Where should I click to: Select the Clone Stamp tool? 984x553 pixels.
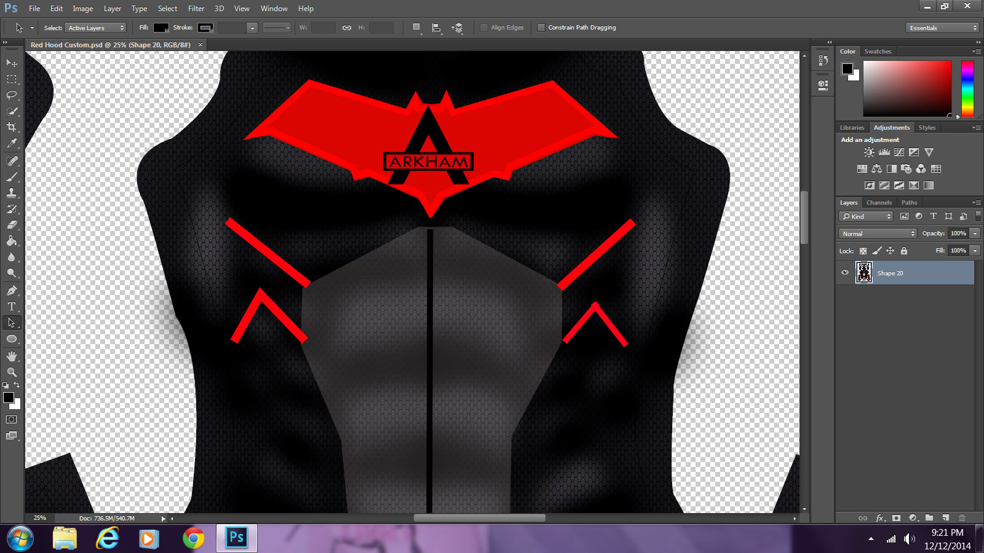12,193
